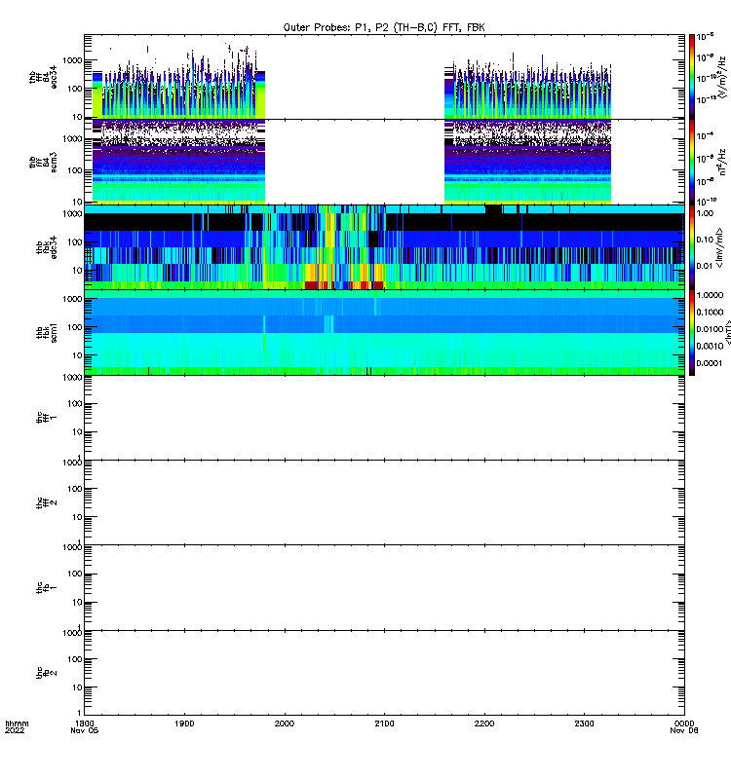Viewport: 731px width, 779px height.
Task: Click the <|nT|> color bar
Action: coord(692,332)
